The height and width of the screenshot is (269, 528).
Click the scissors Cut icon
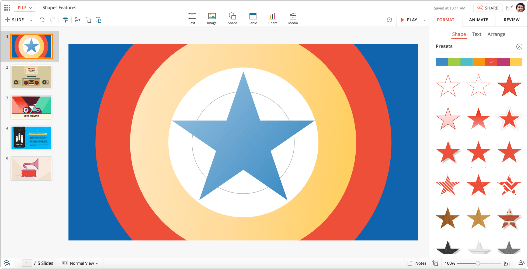coord(78,20)
